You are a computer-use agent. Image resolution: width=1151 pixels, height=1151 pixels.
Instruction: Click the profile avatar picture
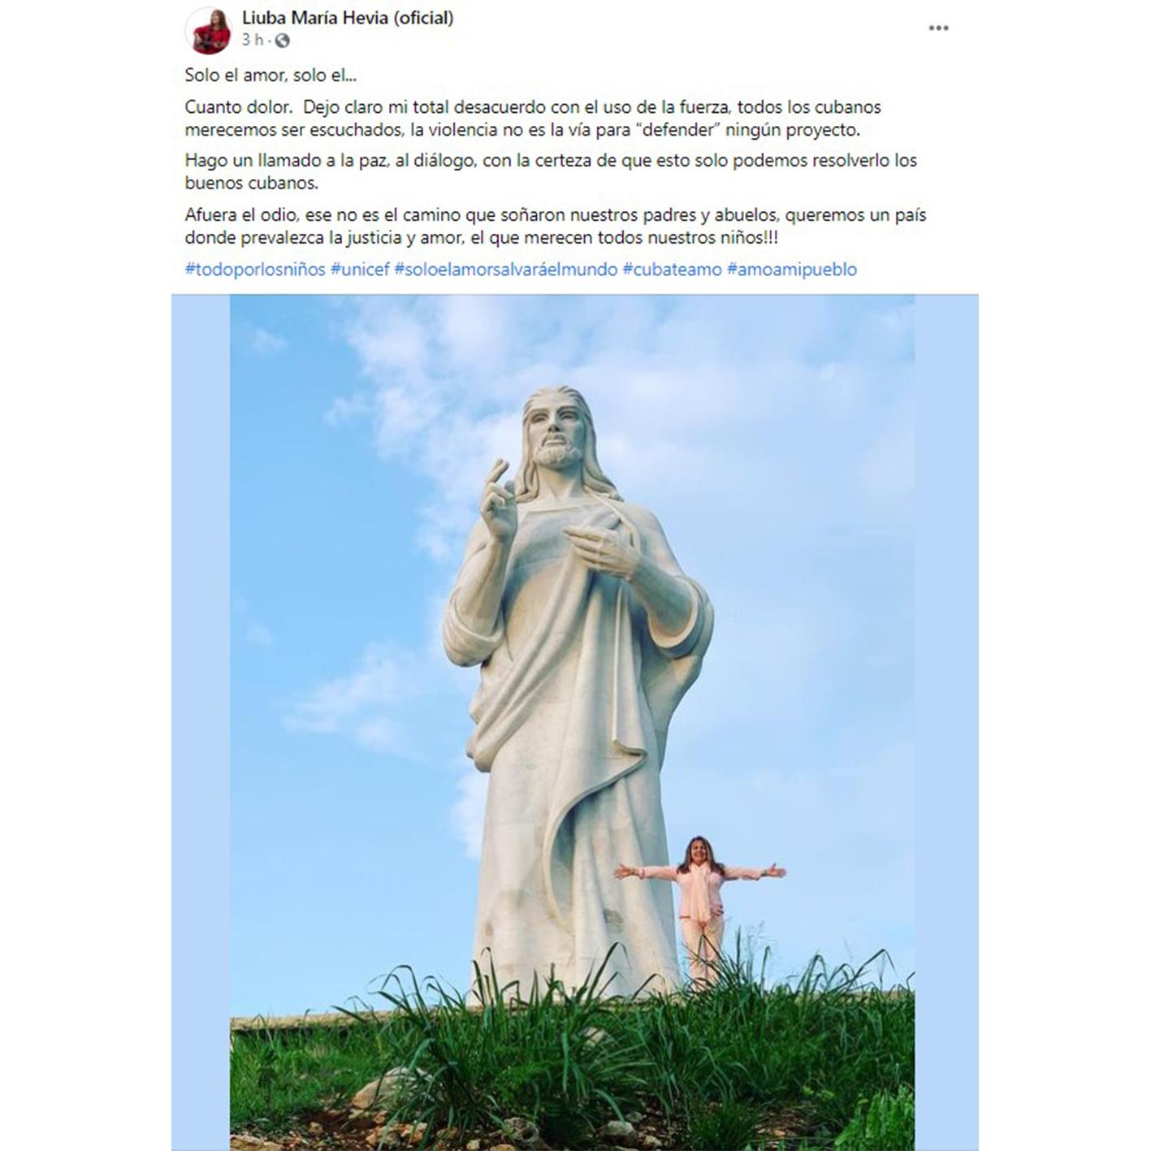(209, 30)
